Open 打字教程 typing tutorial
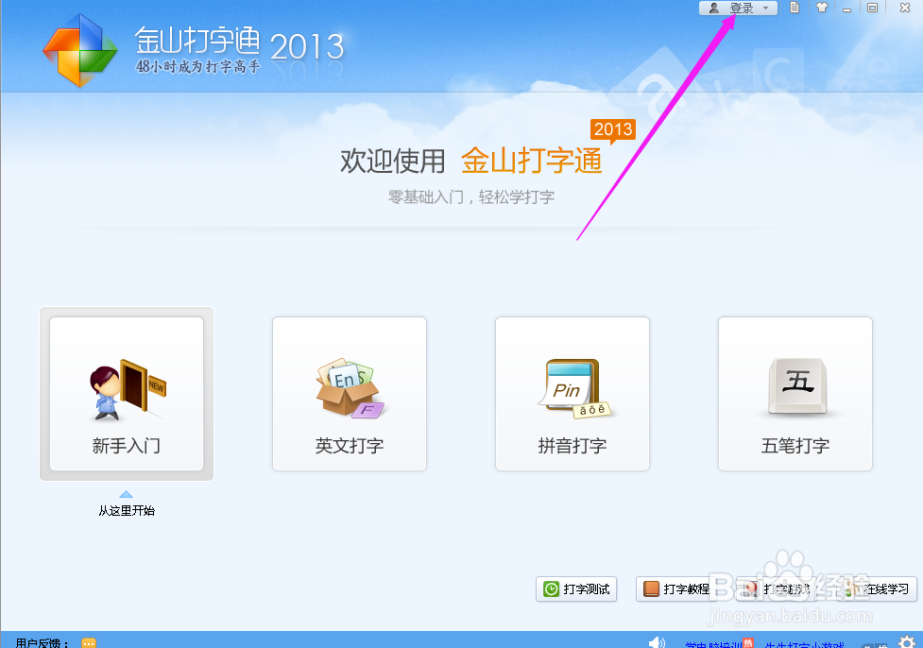 click(677, 588)
